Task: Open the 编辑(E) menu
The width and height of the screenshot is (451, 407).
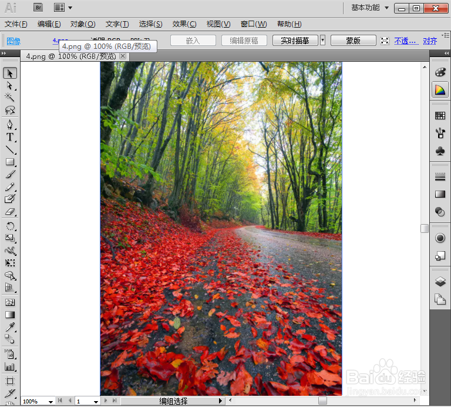Action: [x=49, y=24]
